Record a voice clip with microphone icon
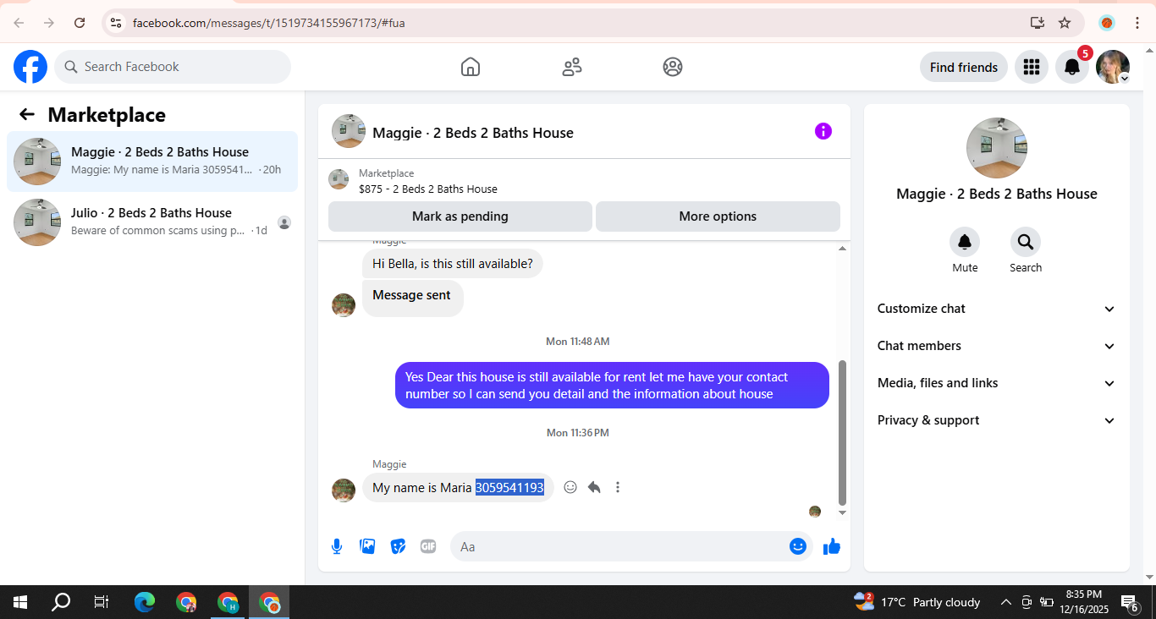1156x619 pixels. coord(337,546)
